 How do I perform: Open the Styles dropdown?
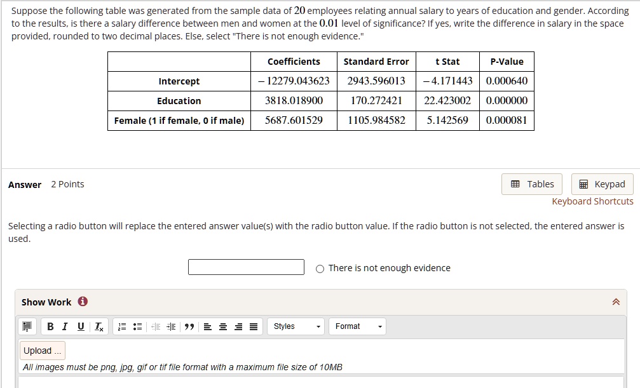pyautogui.click(x=295, y=326)
